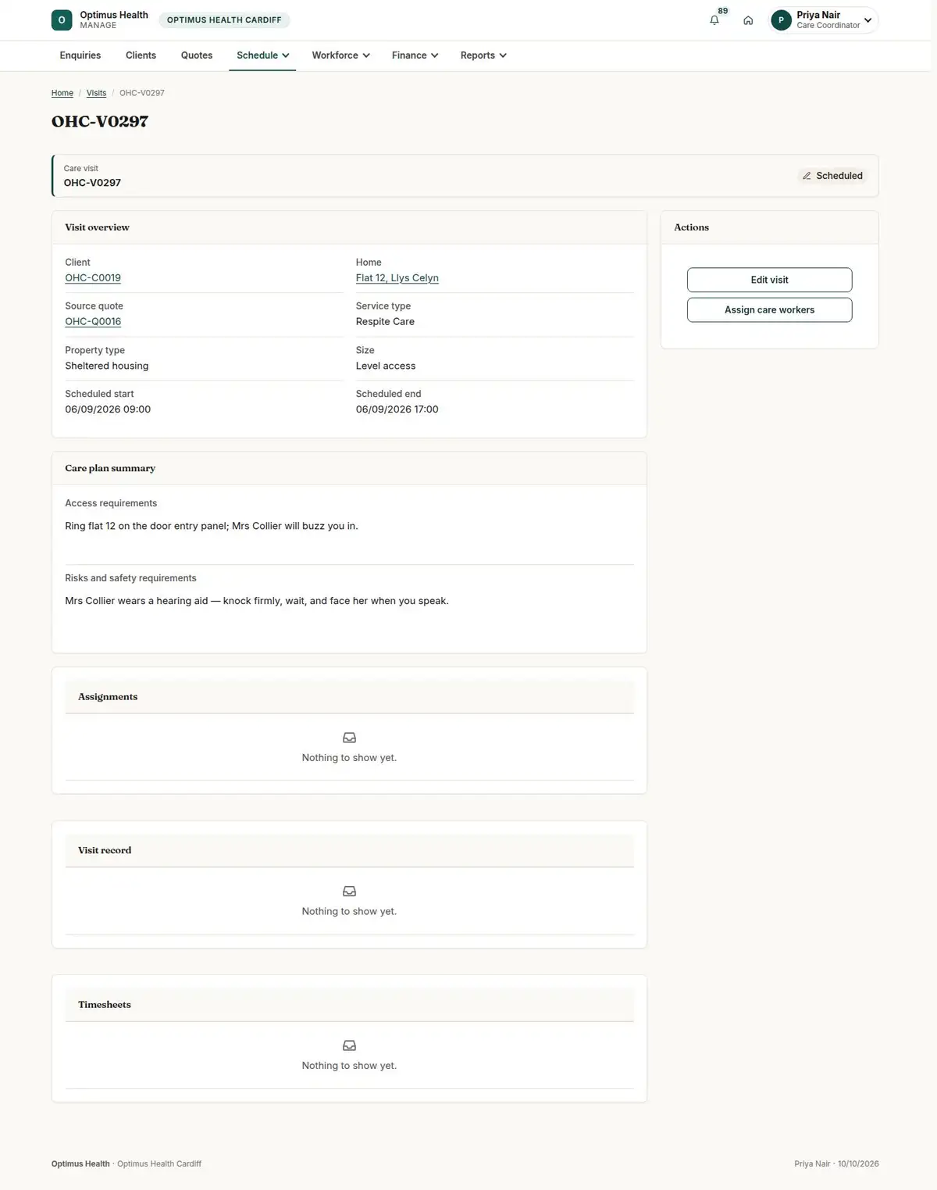
Task: Open client OHC-C0019 link
Action: pos(93,278)
